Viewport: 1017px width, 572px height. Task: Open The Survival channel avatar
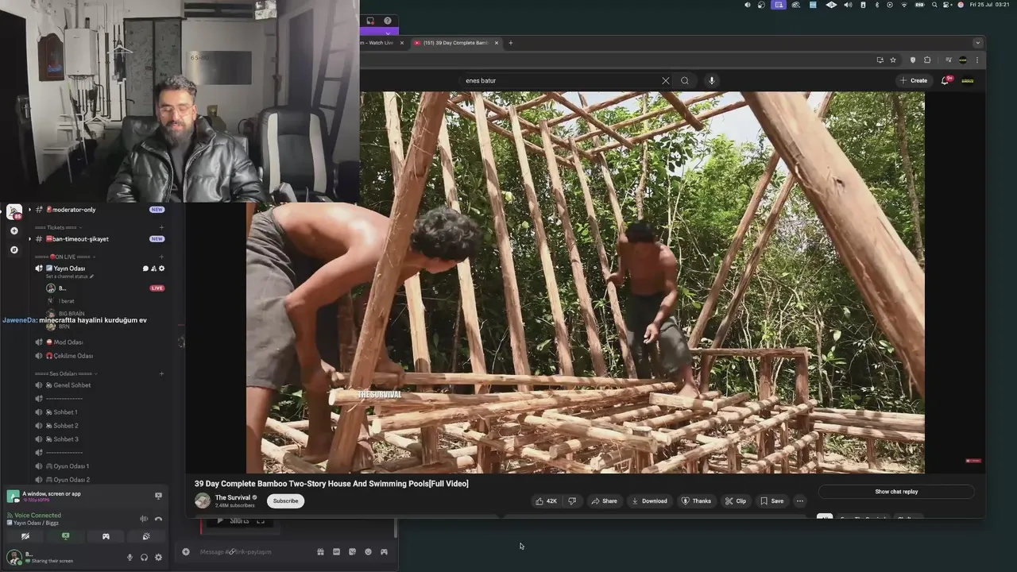[203, 500]
